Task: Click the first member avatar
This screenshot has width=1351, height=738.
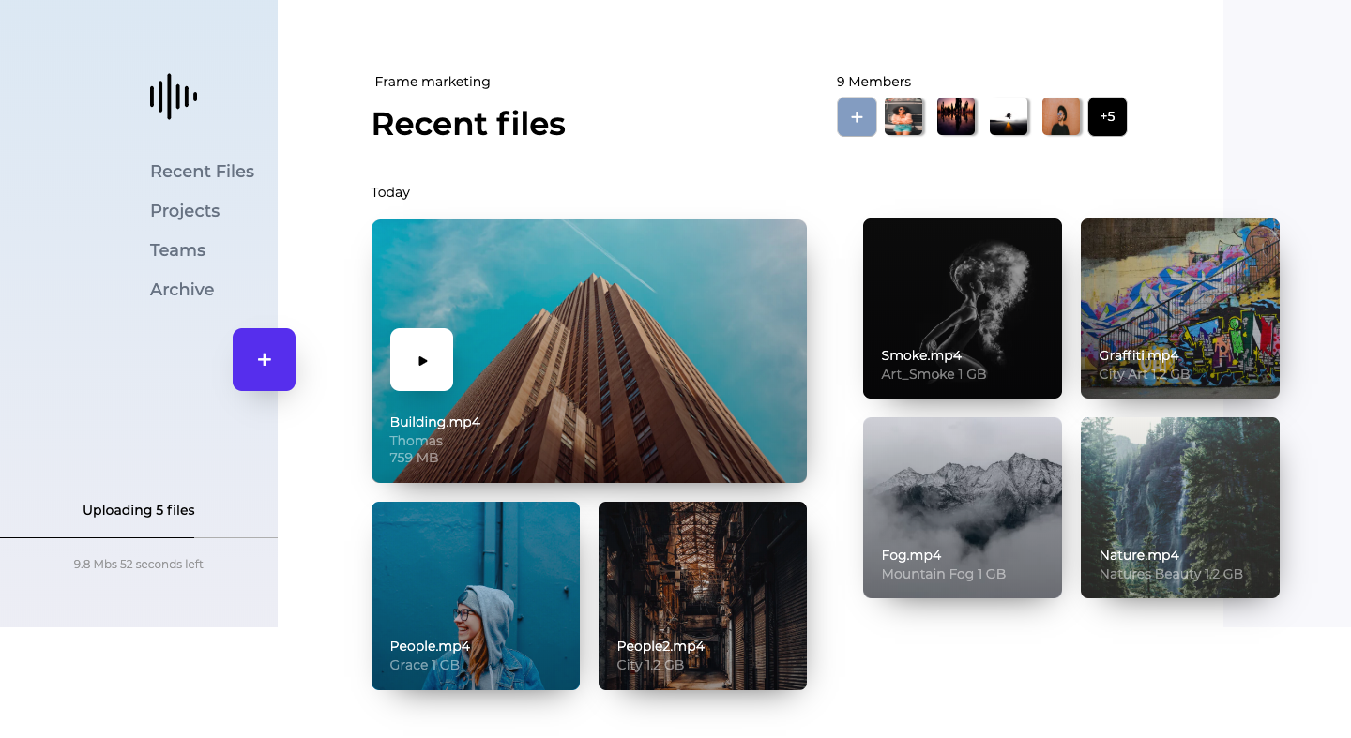Action: click(903, 116)
